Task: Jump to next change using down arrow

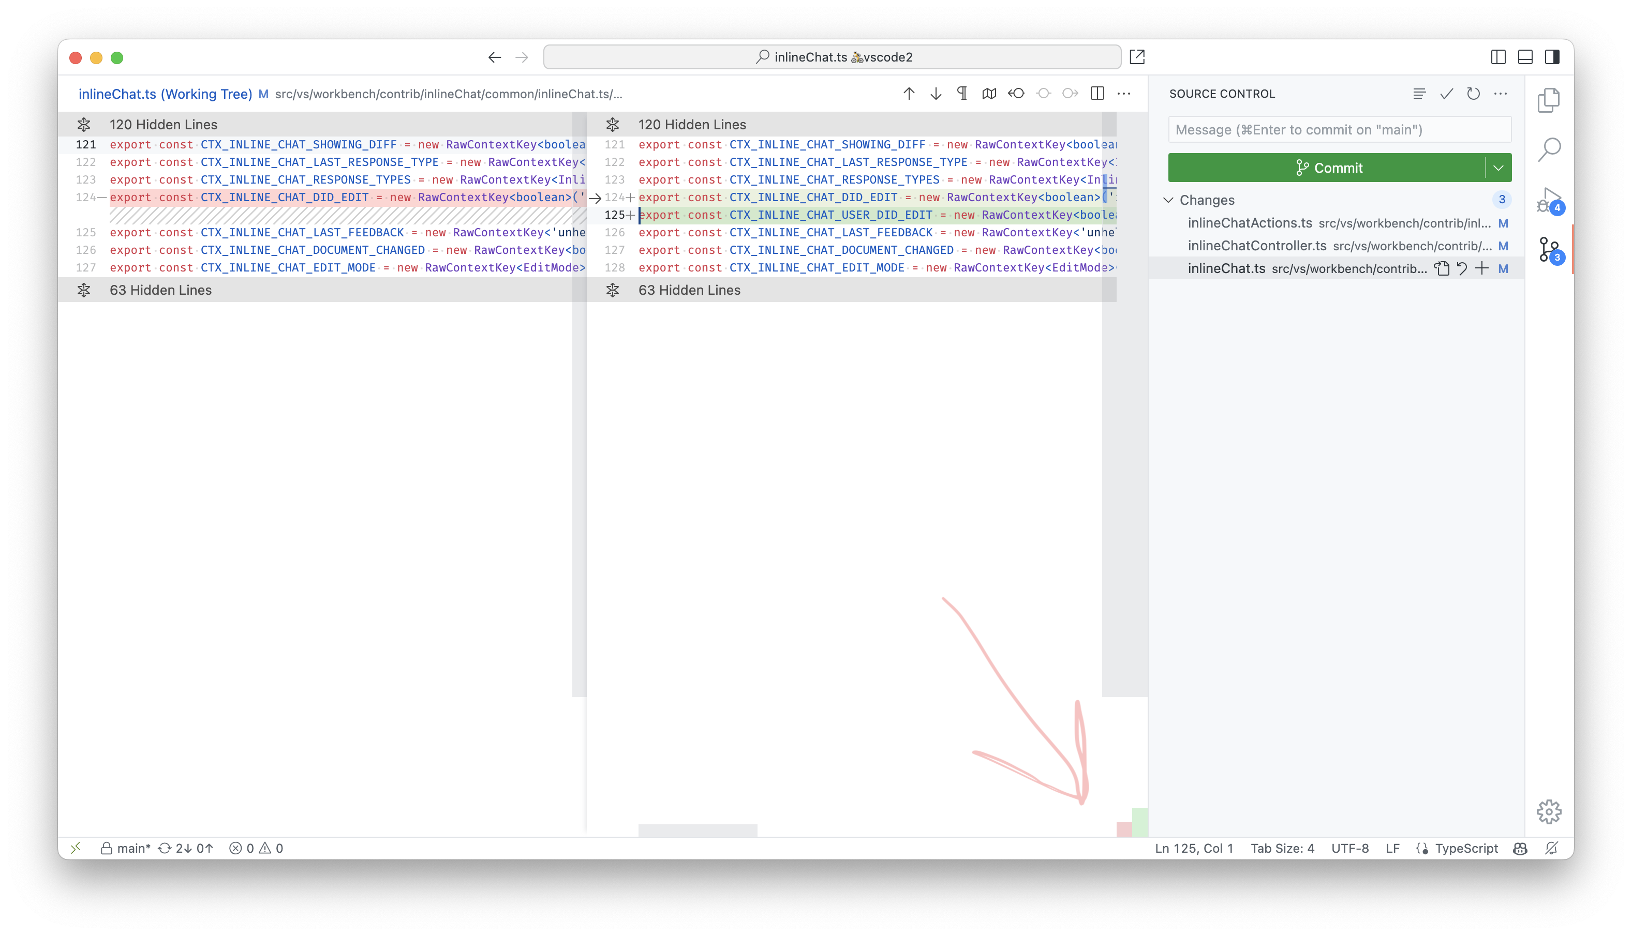Action: click(x=936, y=93)
